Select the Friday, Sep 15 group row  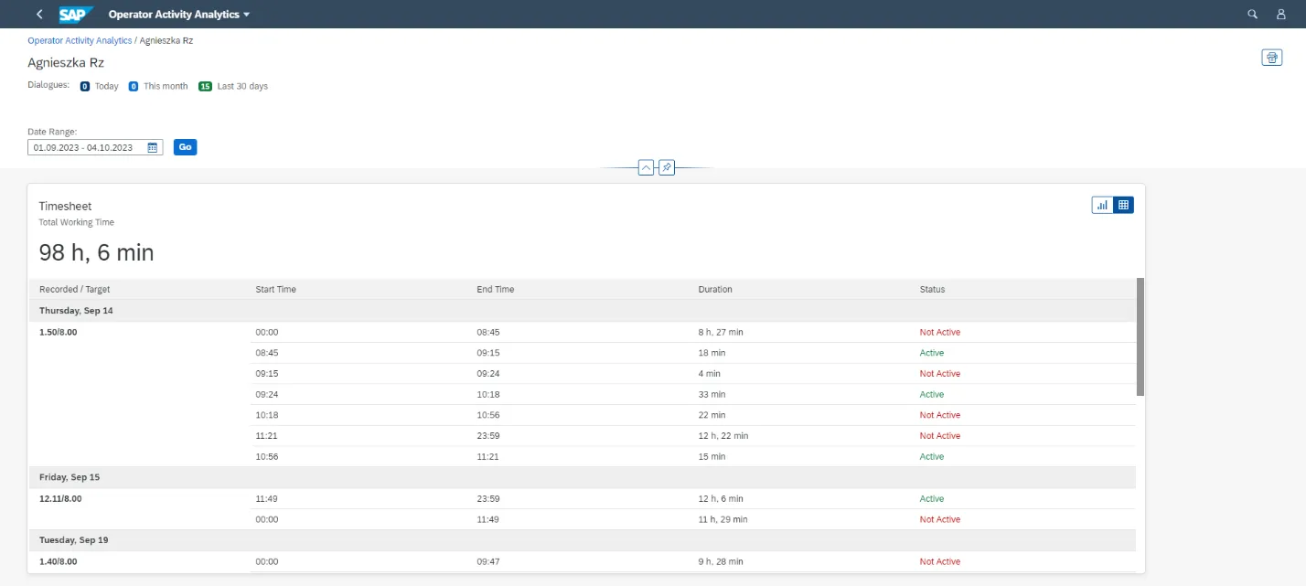583,477
